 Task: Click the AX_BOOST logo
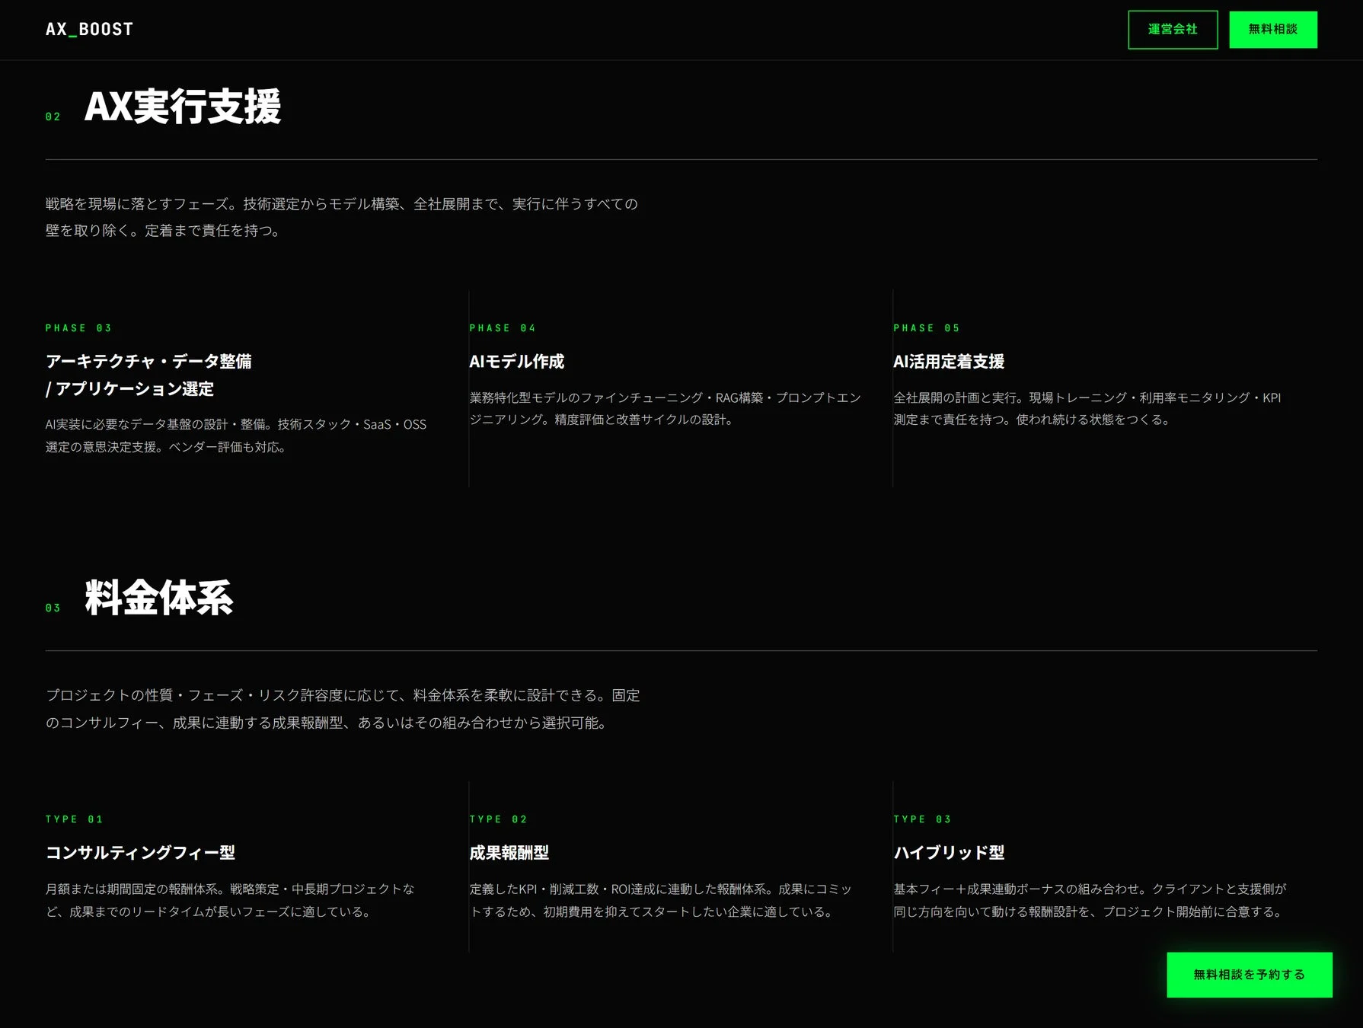89,29
